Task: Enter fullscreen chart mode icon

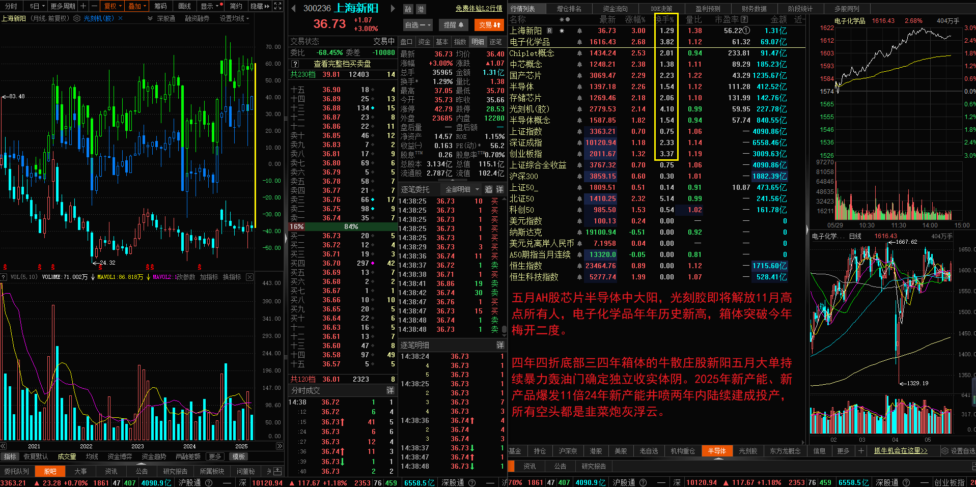Action: tap(277, 6)
